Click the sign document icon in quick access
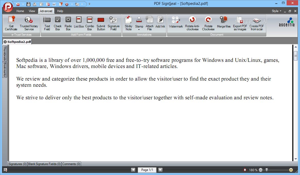300x175 pixels. (41, 4)
